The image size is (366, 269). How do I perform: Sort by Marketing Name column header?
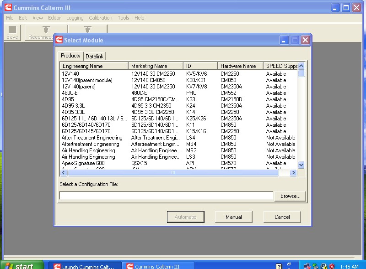click(156, 66)
